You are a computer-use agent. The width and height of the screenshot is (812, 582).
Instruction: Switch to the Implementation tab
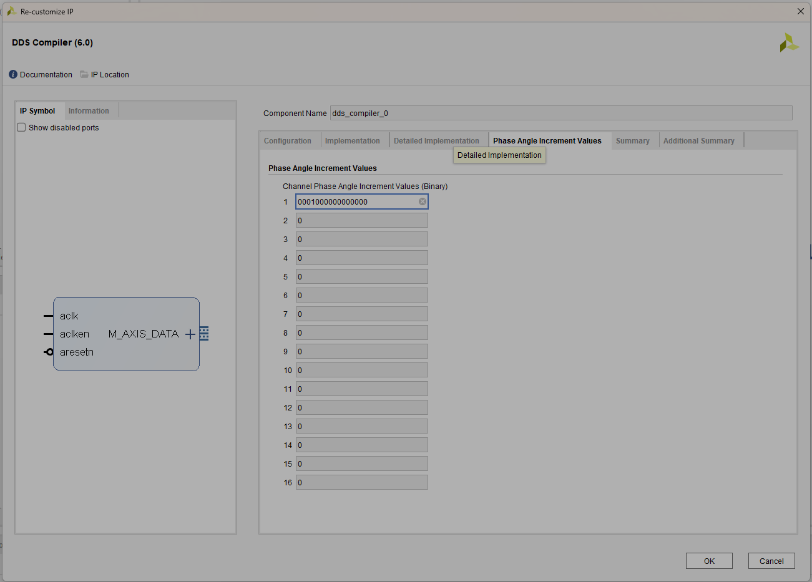pos(353,141)
